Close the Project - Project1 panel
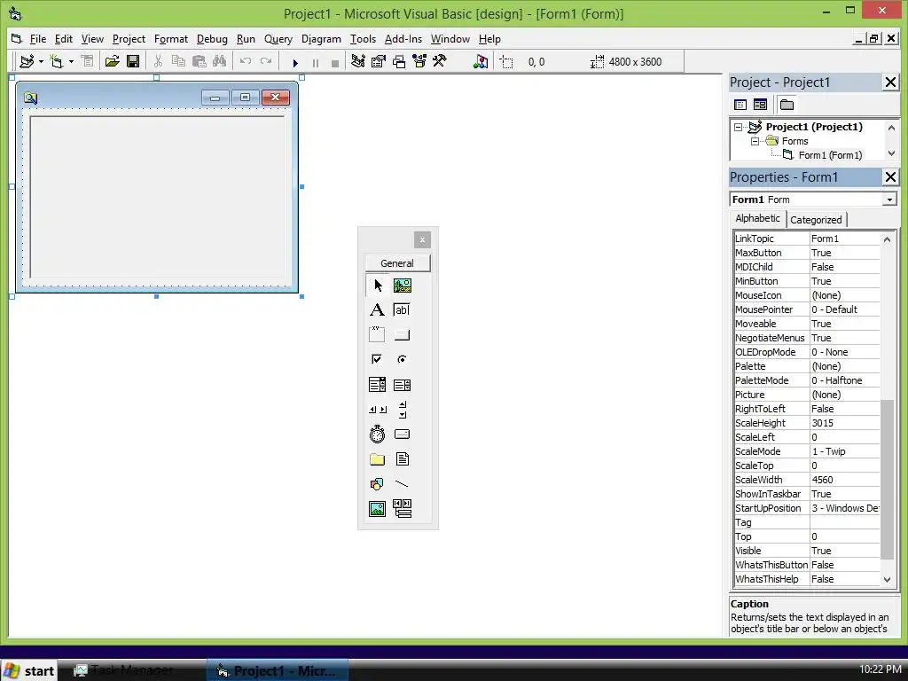 point(890,82)
